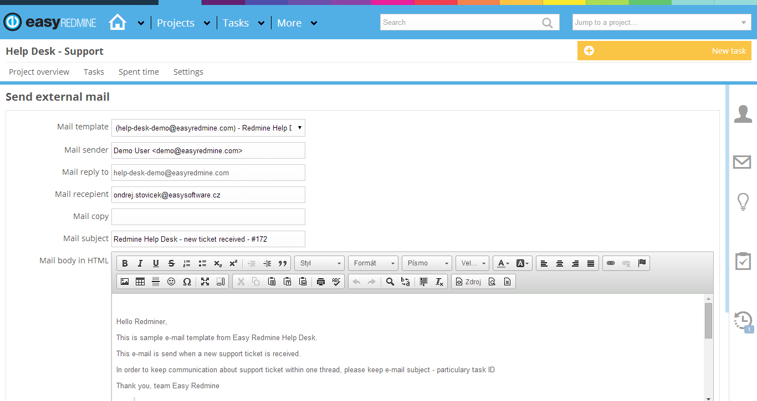Insert a block quote

point(283,263)
